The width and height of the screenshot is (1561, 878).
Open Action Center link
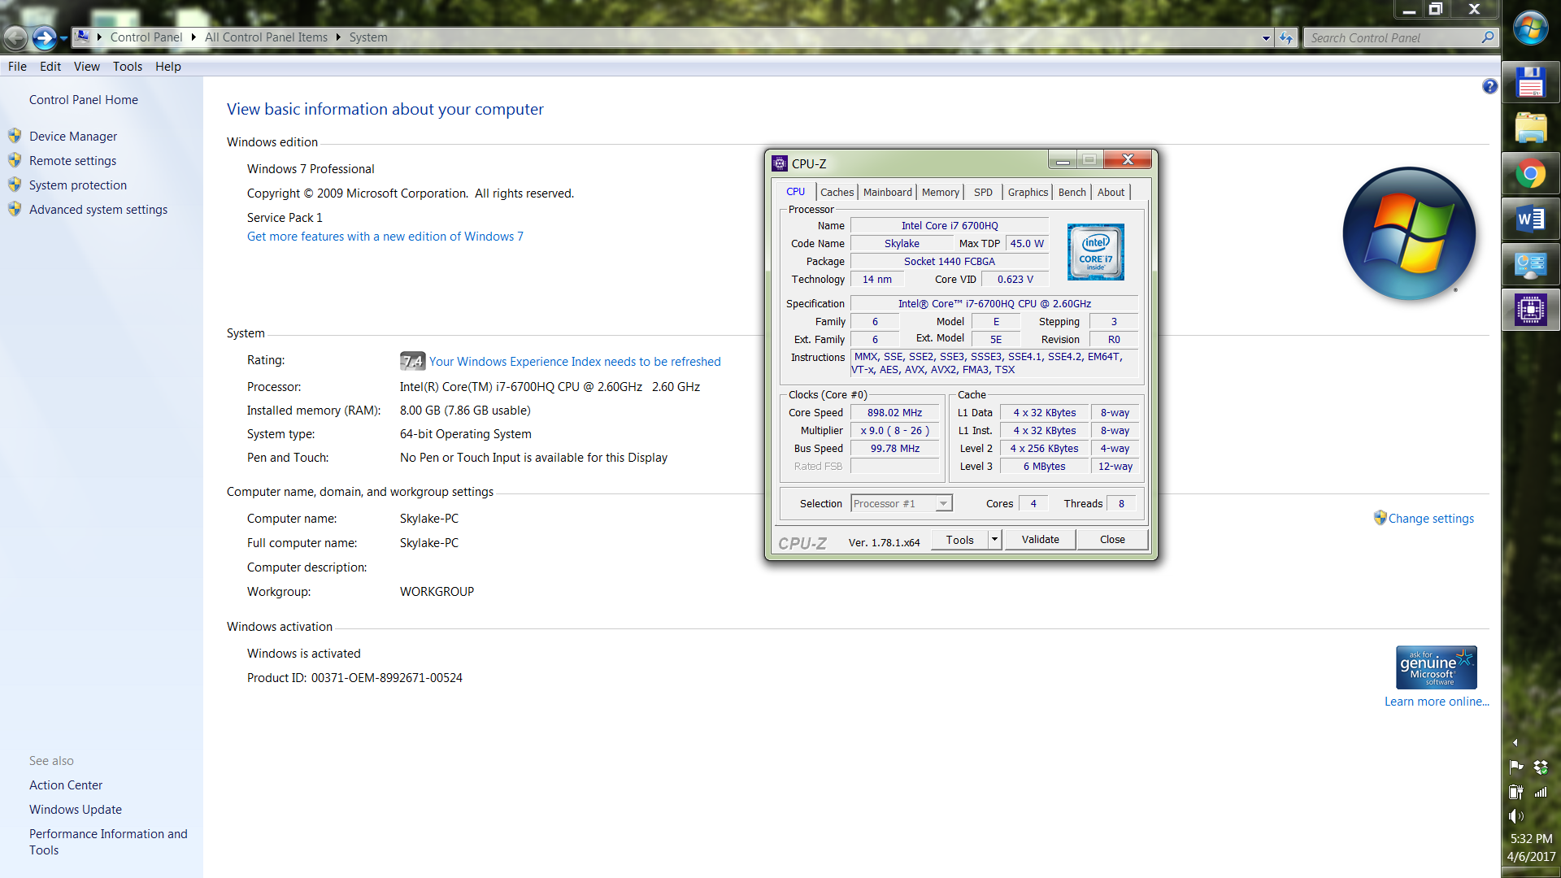pyautogui.click(x=66, y=785)
